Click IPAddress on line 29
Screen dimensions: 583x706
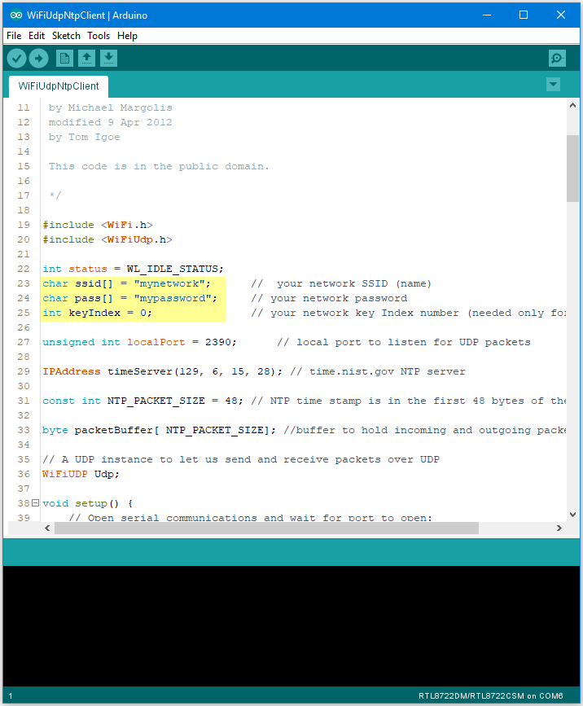[x=72, y=371]
